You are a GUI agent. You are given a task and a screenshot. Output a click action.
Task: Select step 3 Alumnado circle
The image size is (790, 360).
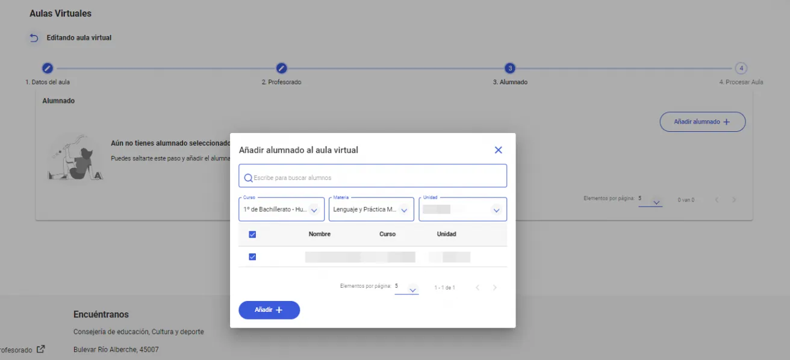coord(510,68)
